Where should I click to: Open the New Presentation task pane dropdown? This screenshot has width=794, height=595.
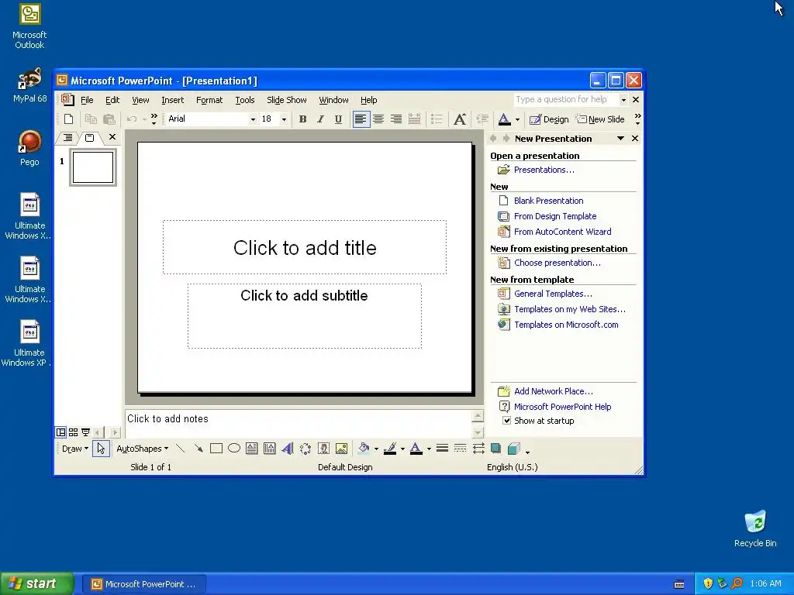(x=620, y=138)
